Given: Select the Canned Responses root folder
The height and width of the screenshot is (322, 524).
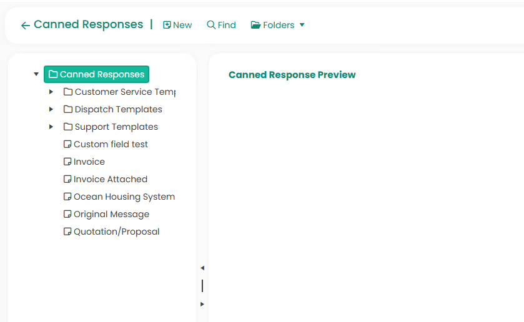Looking at the screenshot, I should [97, 74].
